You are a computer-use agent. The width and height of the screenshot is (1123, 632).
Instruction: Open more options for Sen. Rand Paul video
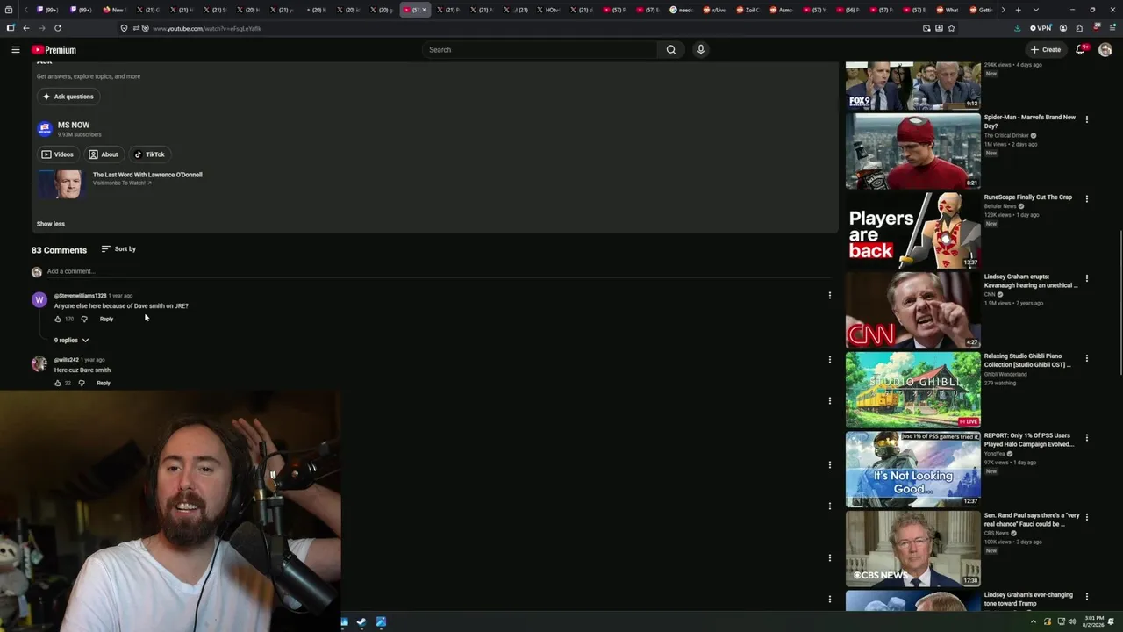1086,518
